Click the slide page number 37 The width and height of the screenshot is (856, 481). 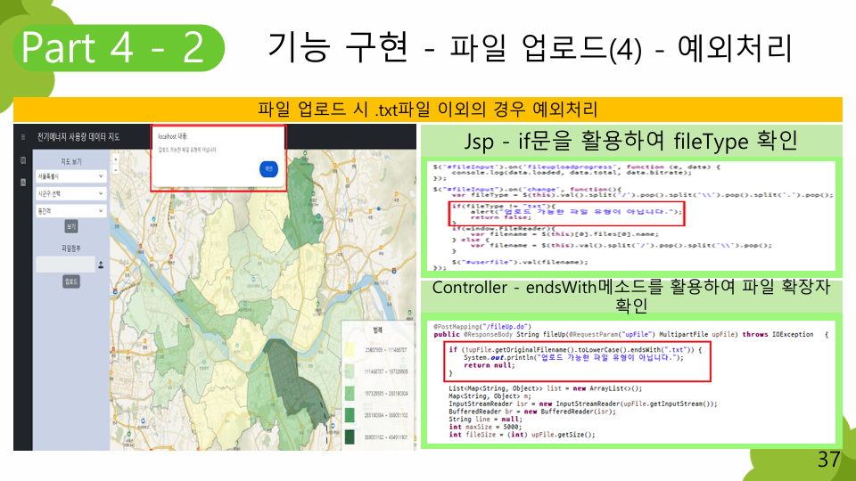[828, 461]
